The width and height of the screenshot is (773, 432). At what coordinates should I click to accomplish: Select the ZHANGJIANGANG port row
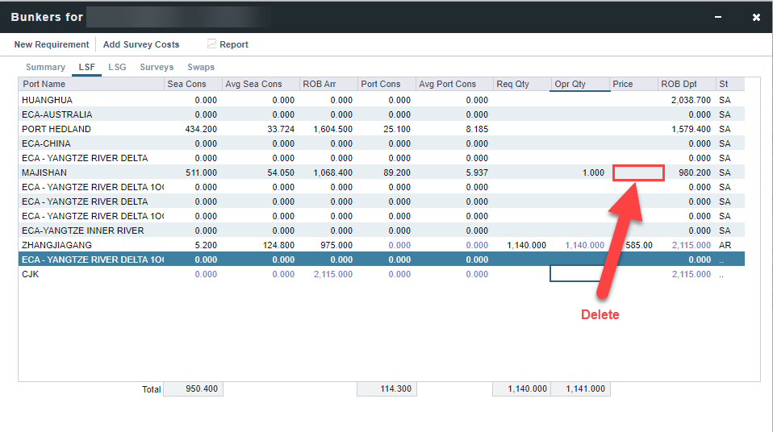[57, 245]
